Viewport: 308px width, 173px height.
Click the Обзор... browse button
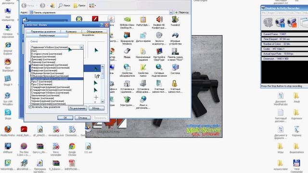[x=96, y=108]
